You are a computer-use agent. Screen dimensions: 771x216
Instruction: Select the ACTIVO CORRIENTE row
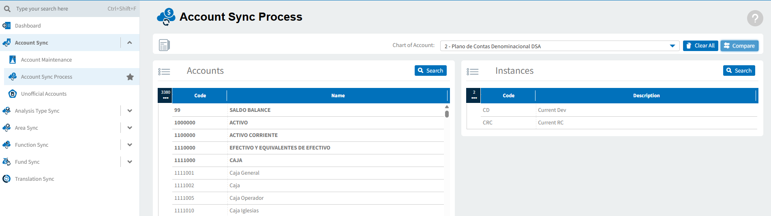pyautogui.click(x=308, y=135)
